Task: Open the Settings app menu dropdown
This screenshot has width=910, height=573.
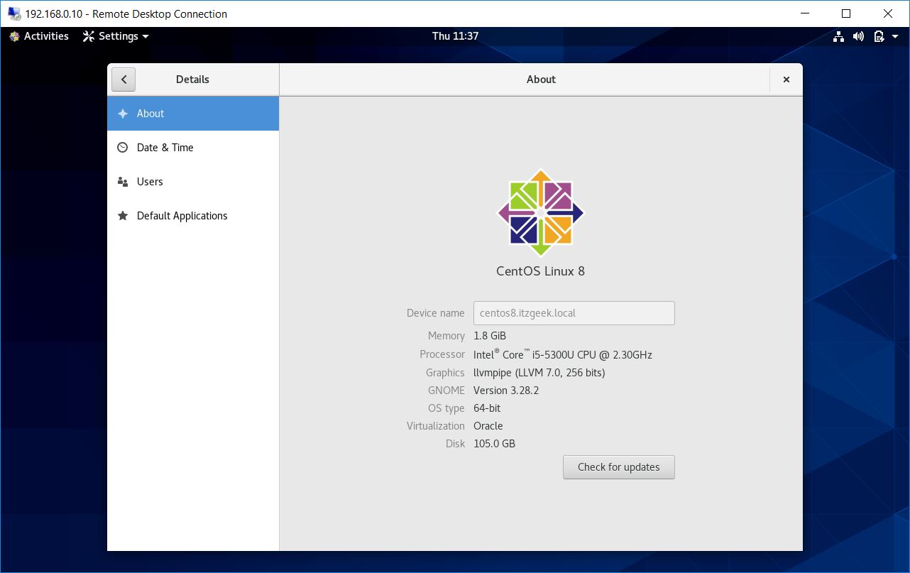Action: pos(116,36)
